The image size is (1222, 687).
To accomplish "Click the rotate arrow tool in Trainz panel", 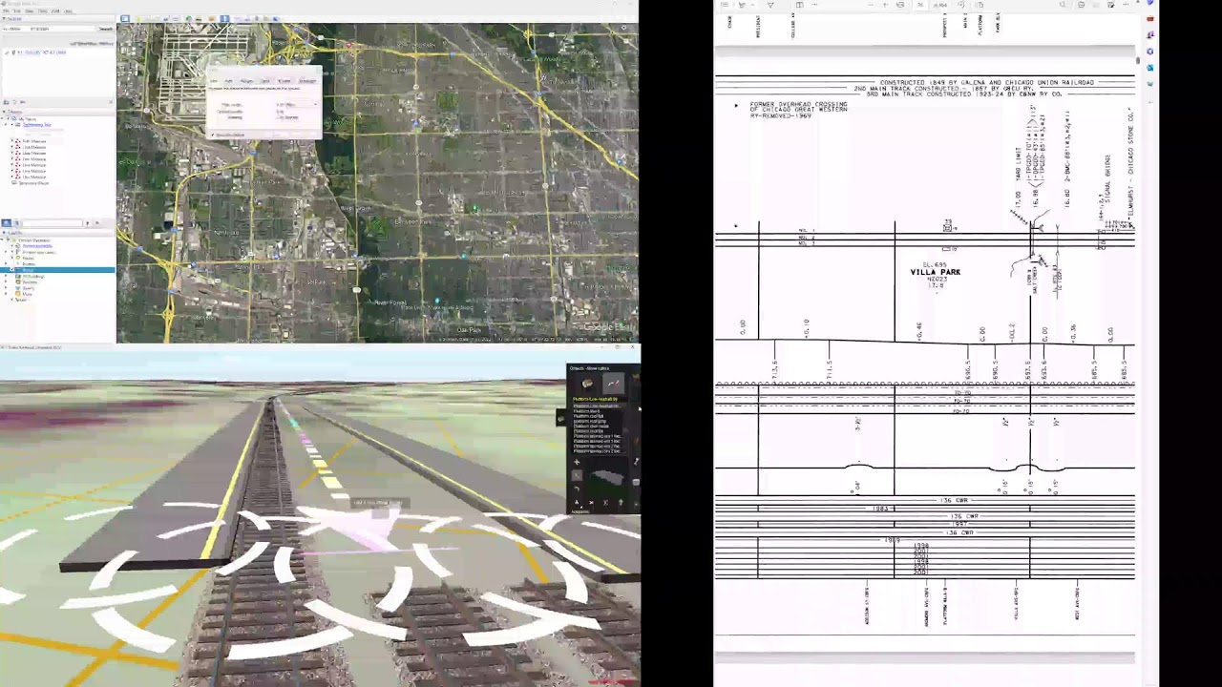I will pyautogui.click(x=577, y=489).
